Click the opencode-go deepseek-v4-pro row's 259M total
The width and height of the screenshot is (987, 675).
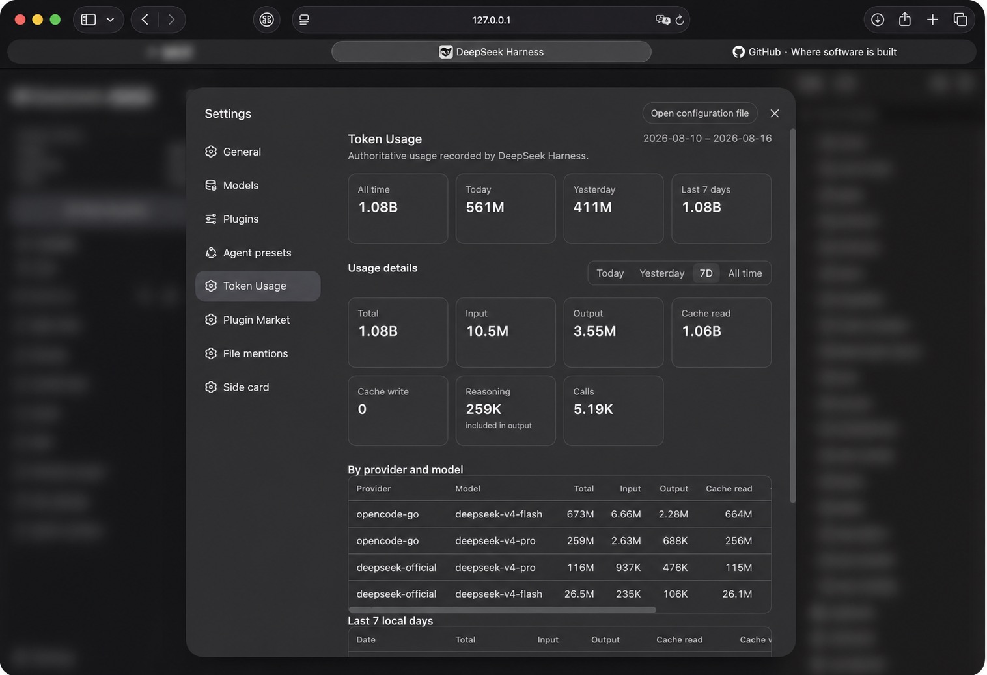coord(580,541)
